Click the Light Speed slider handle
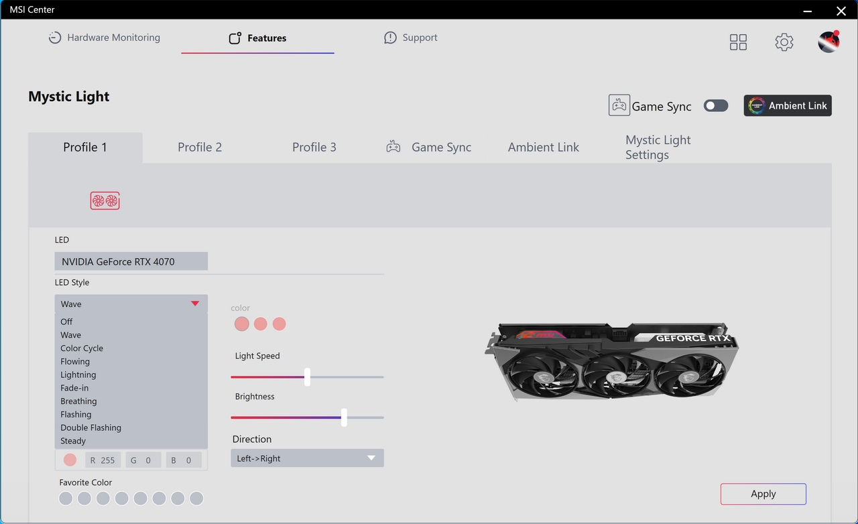 click(307, 377)
